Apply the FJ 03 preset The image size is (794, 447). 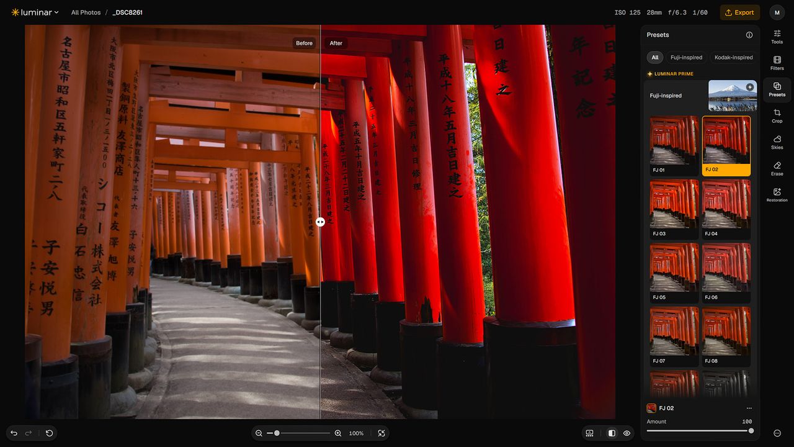coord(674,210)
